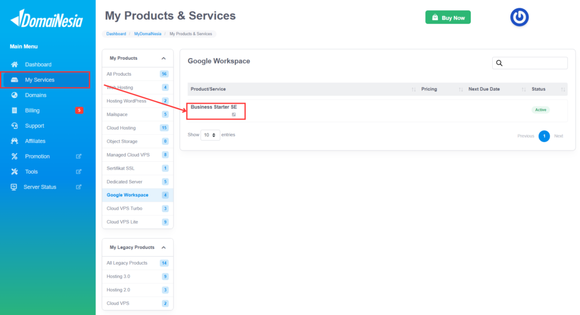Click the Next pagination button
580x315 pixels.
(x=558, y=136)
